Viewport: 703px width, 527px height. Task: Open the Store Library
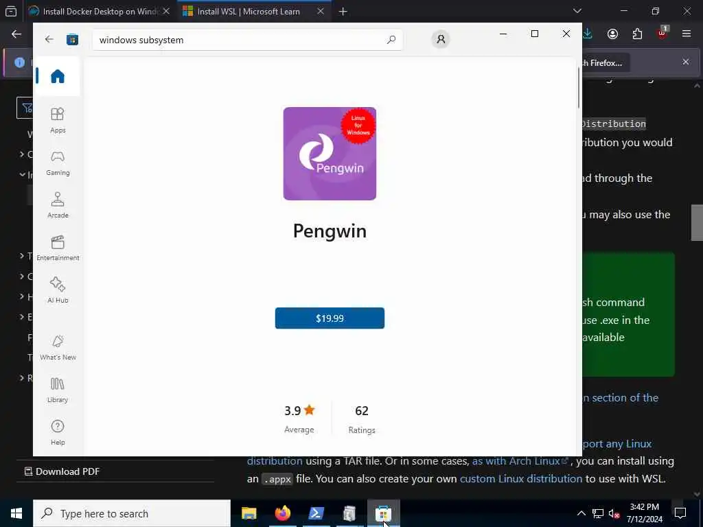(58, 390)
